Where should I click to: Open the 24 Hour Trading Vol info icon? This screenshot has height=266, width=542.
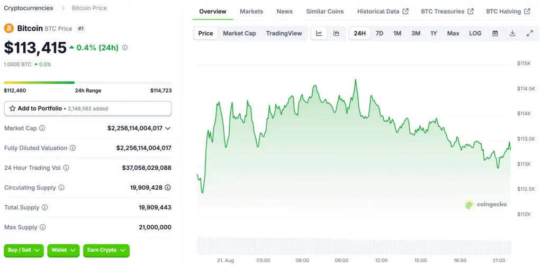[66, 168]
